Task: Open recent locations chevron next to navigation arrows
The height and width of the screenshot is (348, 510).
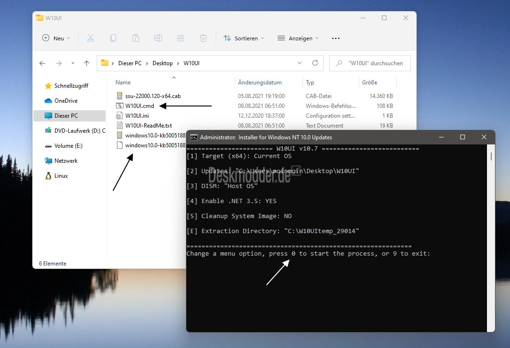Action: click(73, 63)
